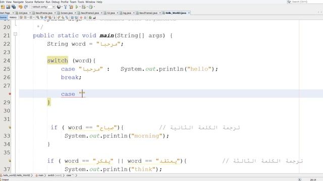Viewport: 323px width, 181px height.
Task: Open the Tools menu
Action: [81, 2]
